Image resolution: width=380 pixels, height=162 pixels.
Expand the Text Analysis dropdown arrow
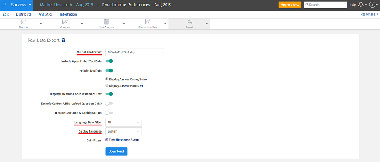(124, 24)
